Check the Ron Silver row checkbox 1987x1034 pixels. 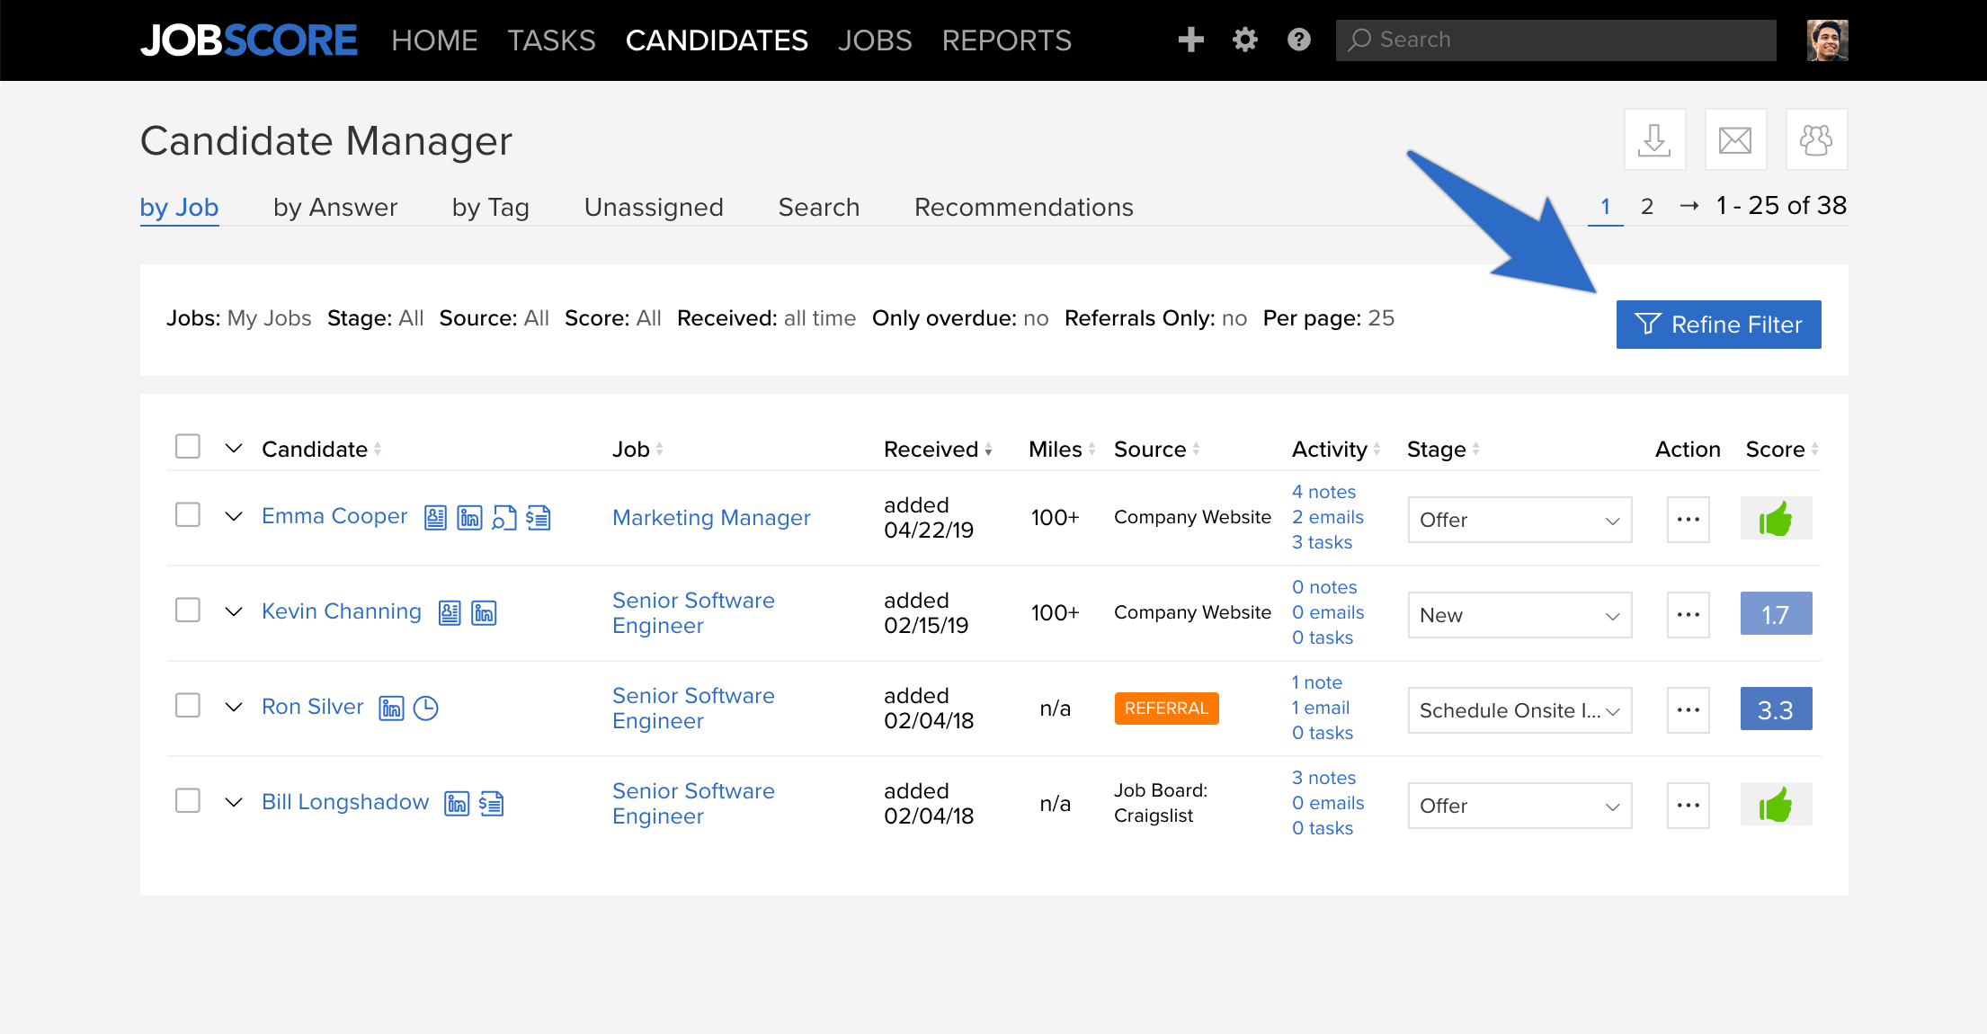187,705
